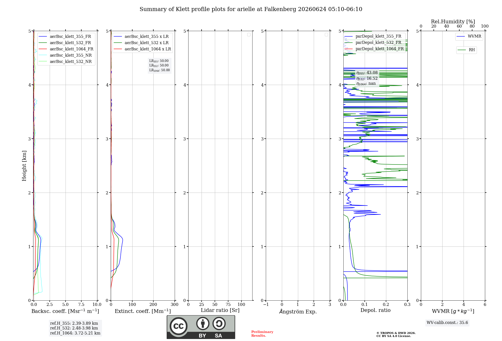Click the SA share-alike circular arrow icon
Screen dimensions: 502x341
(219, 323)
